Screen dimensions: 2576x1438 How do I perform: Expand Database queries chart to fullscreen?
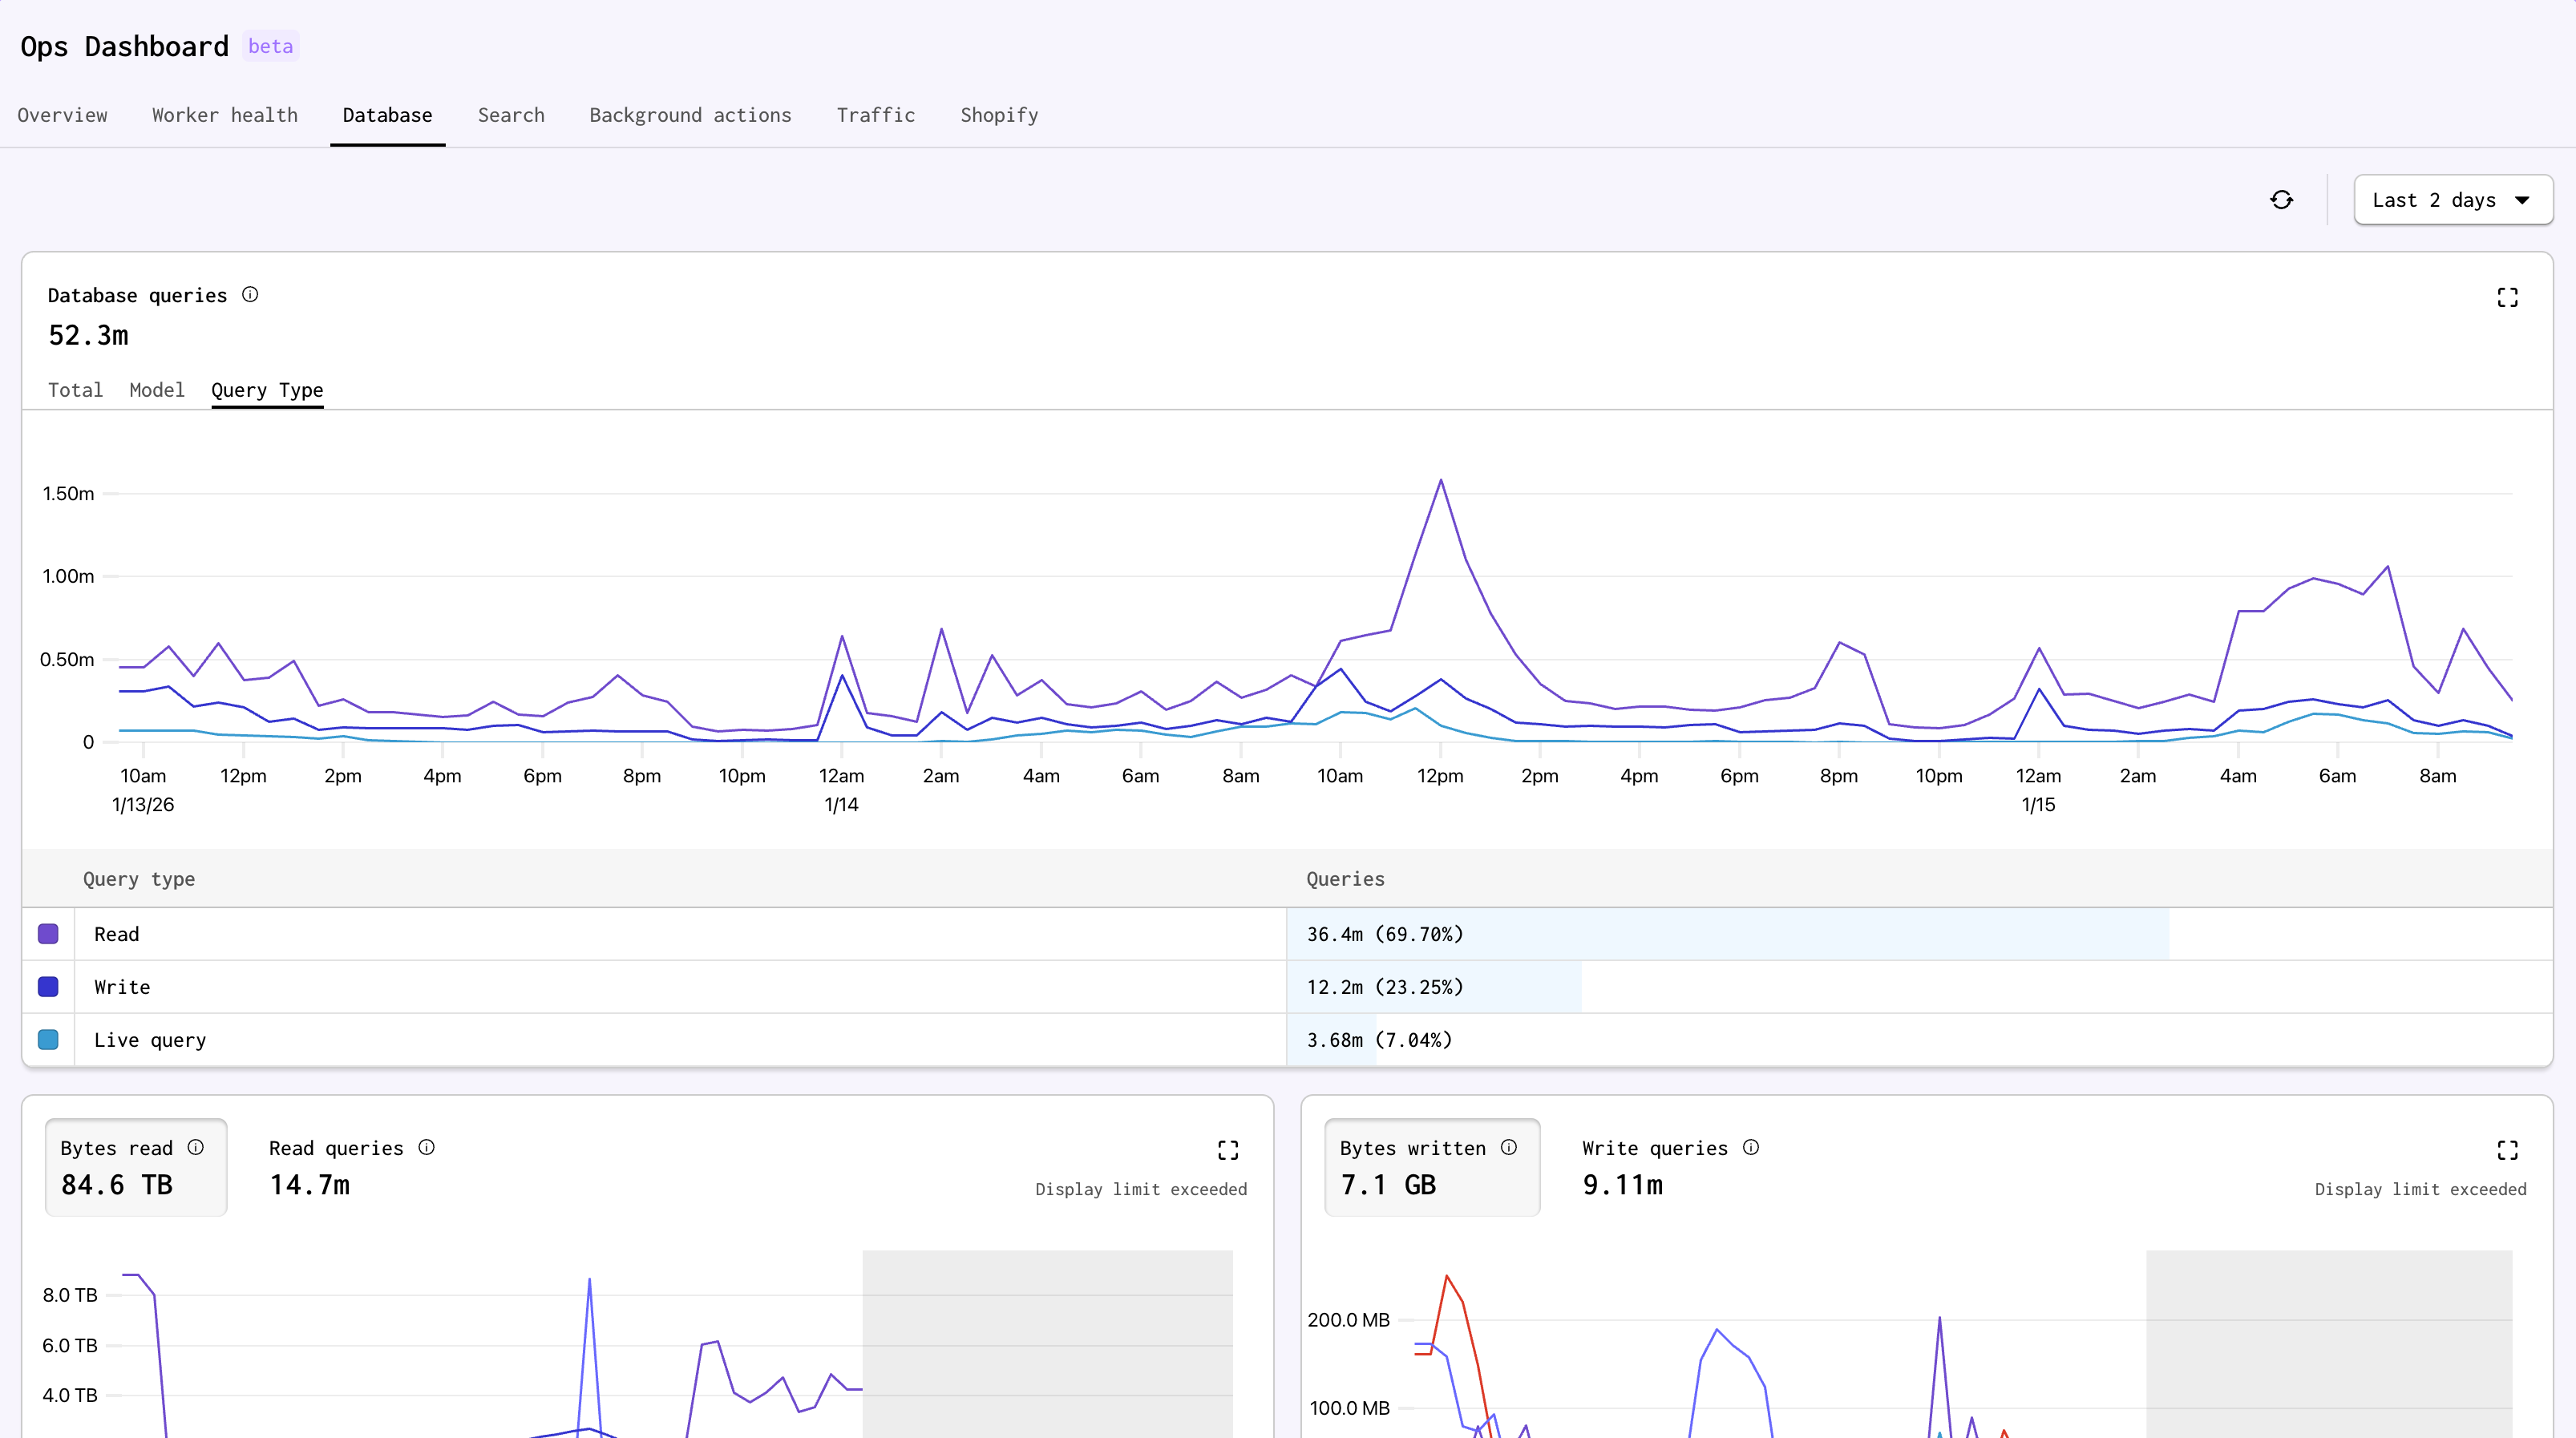2507,297
